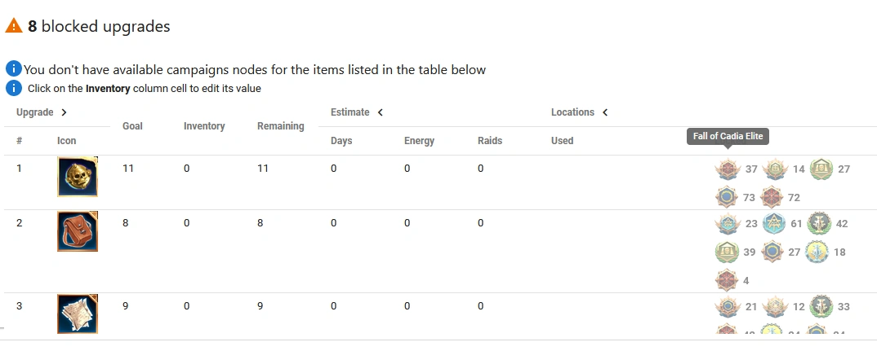This screenshot has height=351, width=877.
Task: Edit the Inventory cell for upgrade 1
Action: (187, 169)
